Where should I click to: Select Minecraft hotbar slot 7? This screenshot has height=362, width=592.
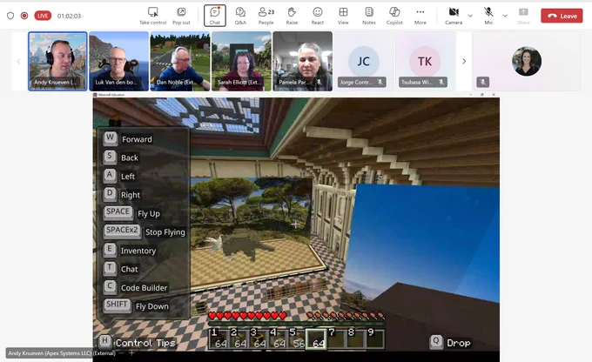[336, 339]
